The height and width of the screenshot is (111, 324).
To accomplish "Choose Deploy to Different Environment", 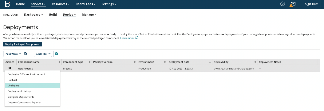I will click(x=33, y=74).
